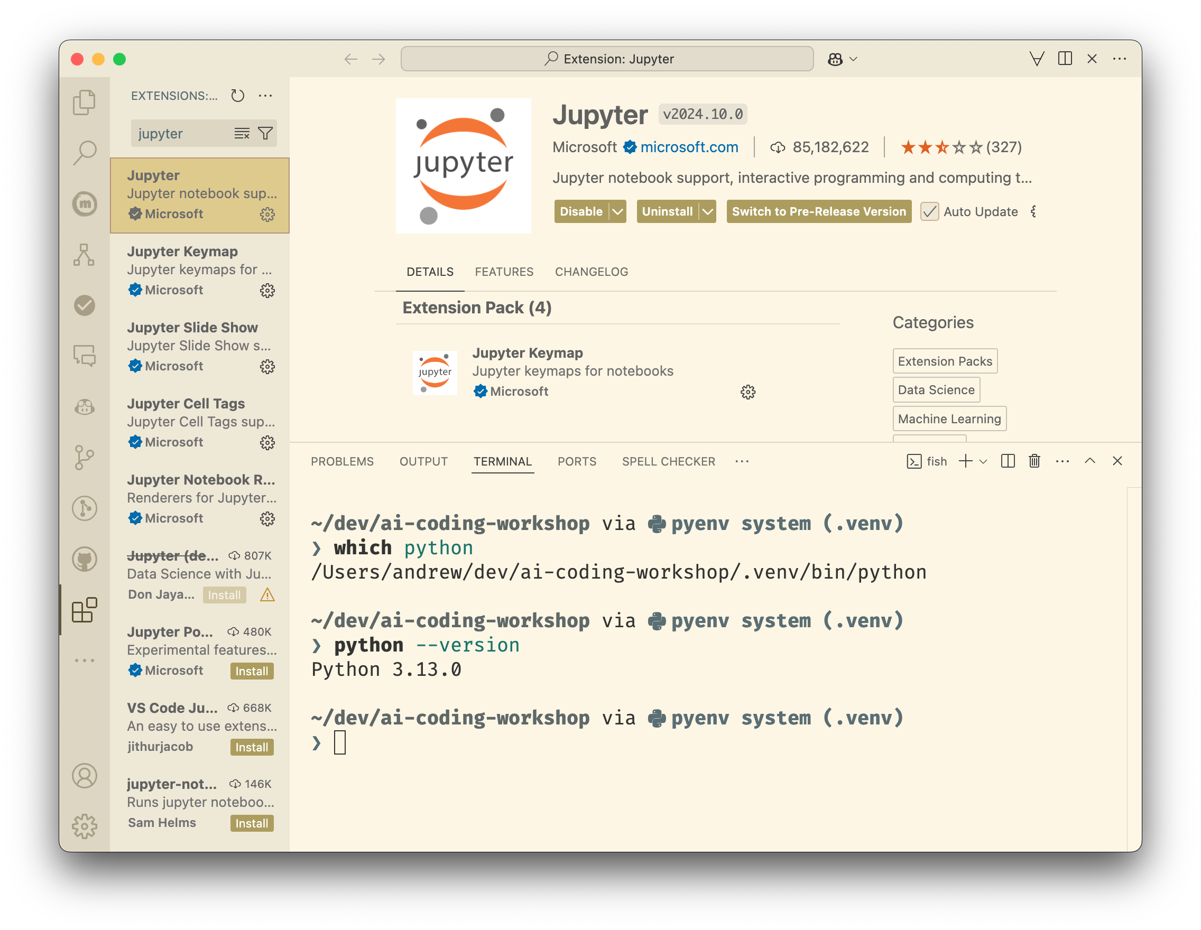
Task: Open the Explorer view in activity bar
Action: (x=84, y=102)
